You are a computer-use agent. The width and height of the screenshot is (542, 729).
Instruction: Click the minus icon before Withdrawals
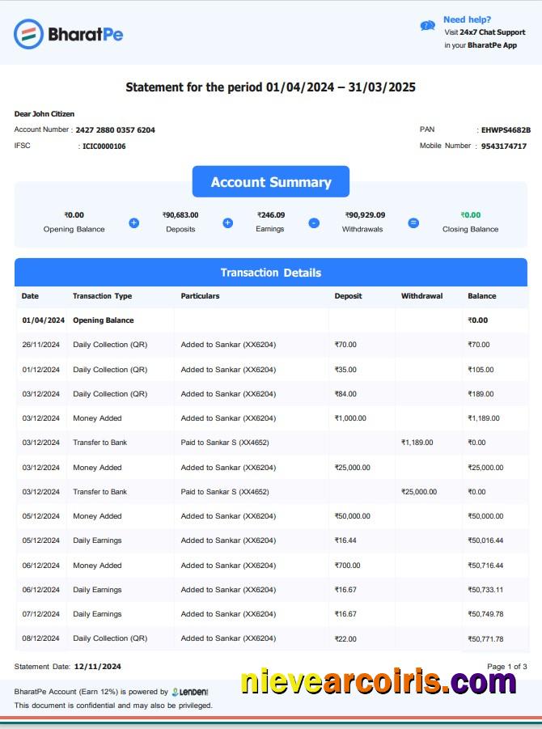coord(314,223)
